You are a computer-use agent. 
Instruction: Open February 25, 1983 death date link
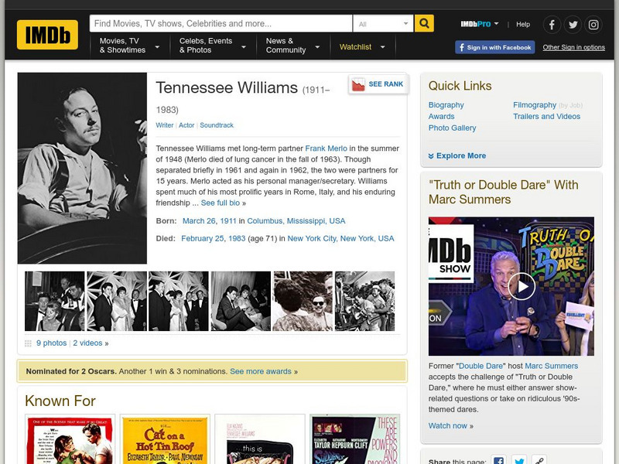click(x=214, y=238)
